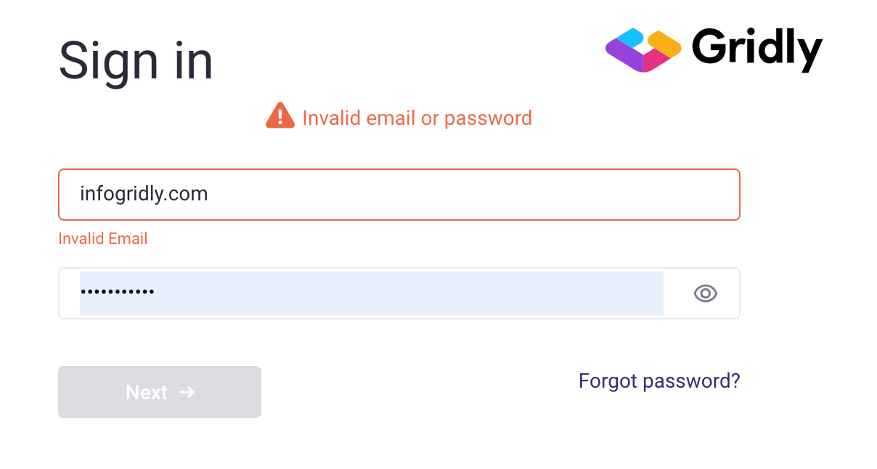Image resolution: width=877 pixels, height=469 pixels.
Task: Click the "Sign in" heading
Action: pyautogui.click(x=136, y=61)
